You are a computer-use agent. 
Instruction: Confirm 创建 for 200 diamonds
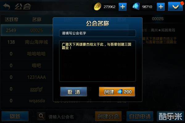click(117, 92)
